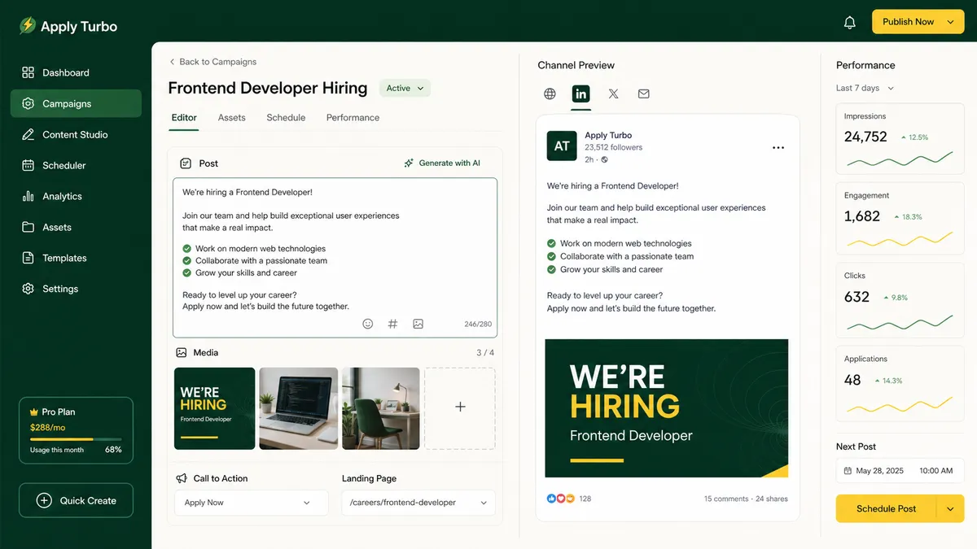Image resolution: width=977 pixels, height=549 pixels.
Task: Click the Apply Turbo lightning logo icon
Action: [28, 26]
